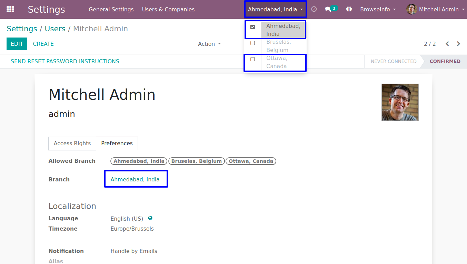Switch to the Access Rights tab

tap(72, 143)
